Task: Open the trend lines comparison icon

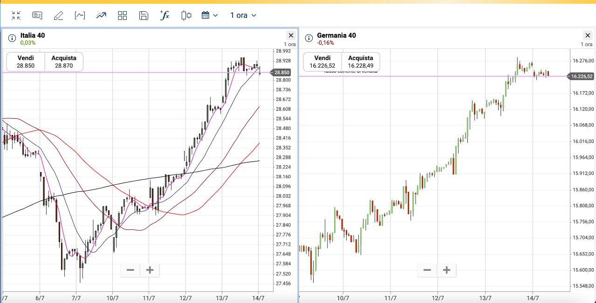Action: (101, 15)
